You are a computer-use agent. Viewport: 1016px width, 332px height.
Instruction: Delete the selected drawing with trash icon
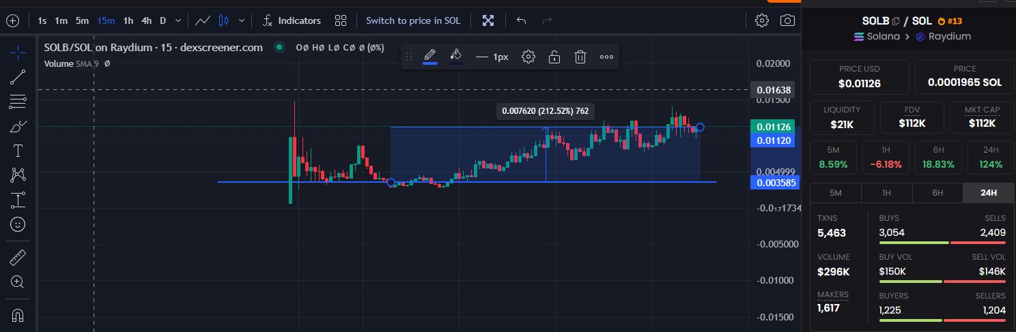(x=580, y=57)
